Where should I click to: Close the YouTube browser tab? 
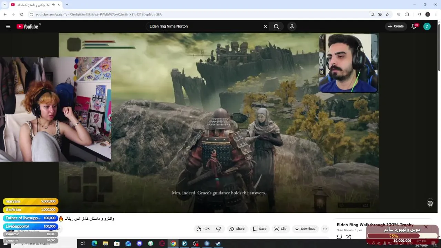59,5
